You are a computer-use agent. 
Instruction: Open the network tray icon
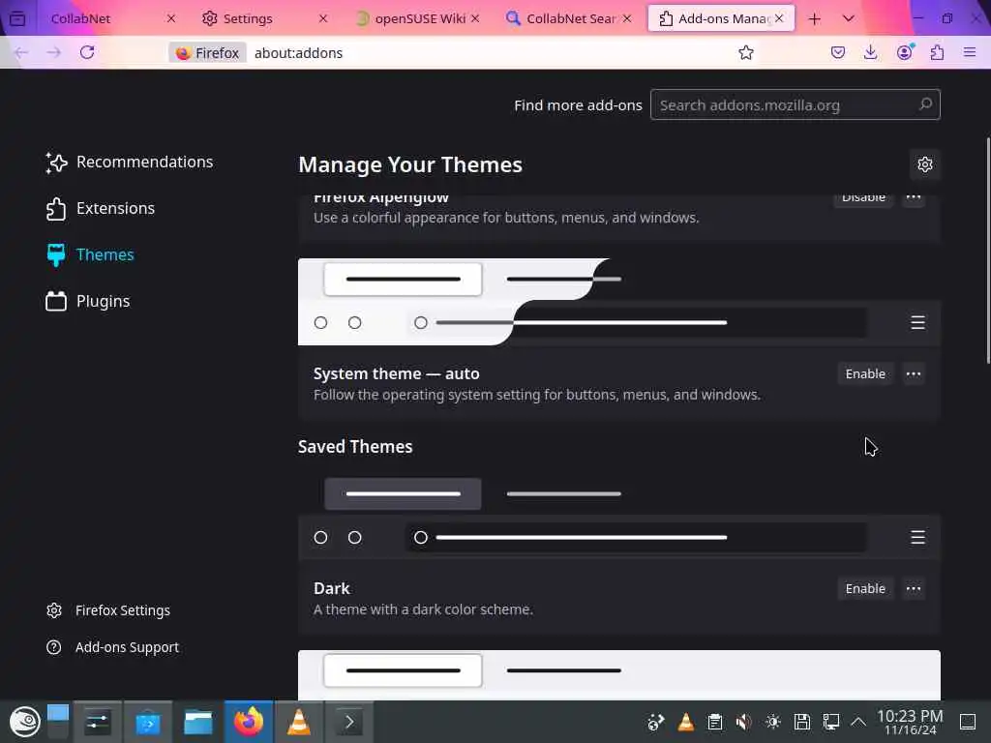[831, 722]
